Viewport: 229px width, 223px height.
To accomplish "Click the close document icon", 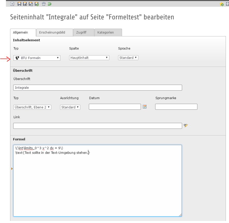I will (x=12, y=4).
